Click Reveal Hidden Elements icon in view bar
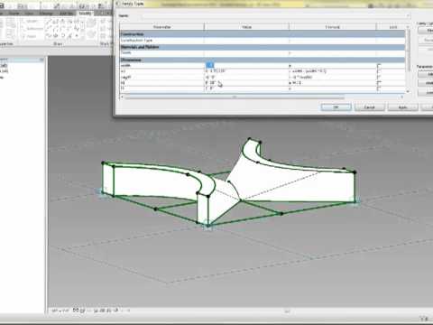The height and width of the screenshot is (325, 433). (116, 310)
